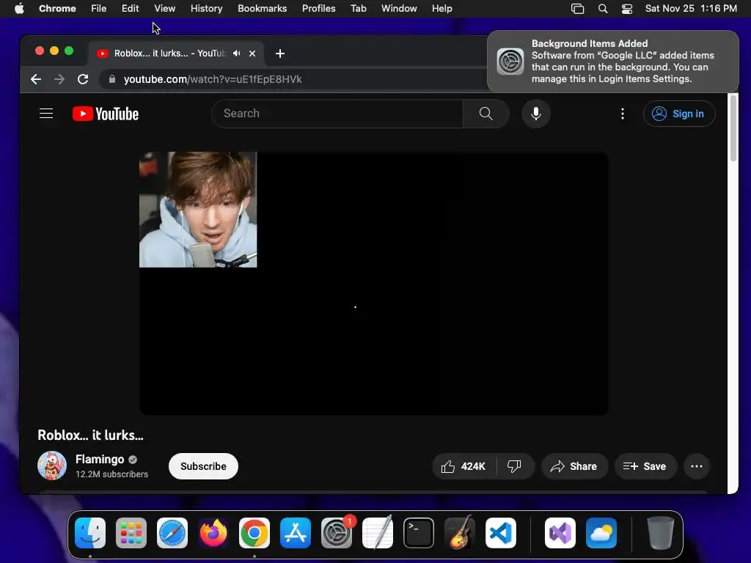Click the Background Items Added notification
Image resolution: width=751 pixels, height=563 pixels.
pyautogui.click(x=613, y=62)
